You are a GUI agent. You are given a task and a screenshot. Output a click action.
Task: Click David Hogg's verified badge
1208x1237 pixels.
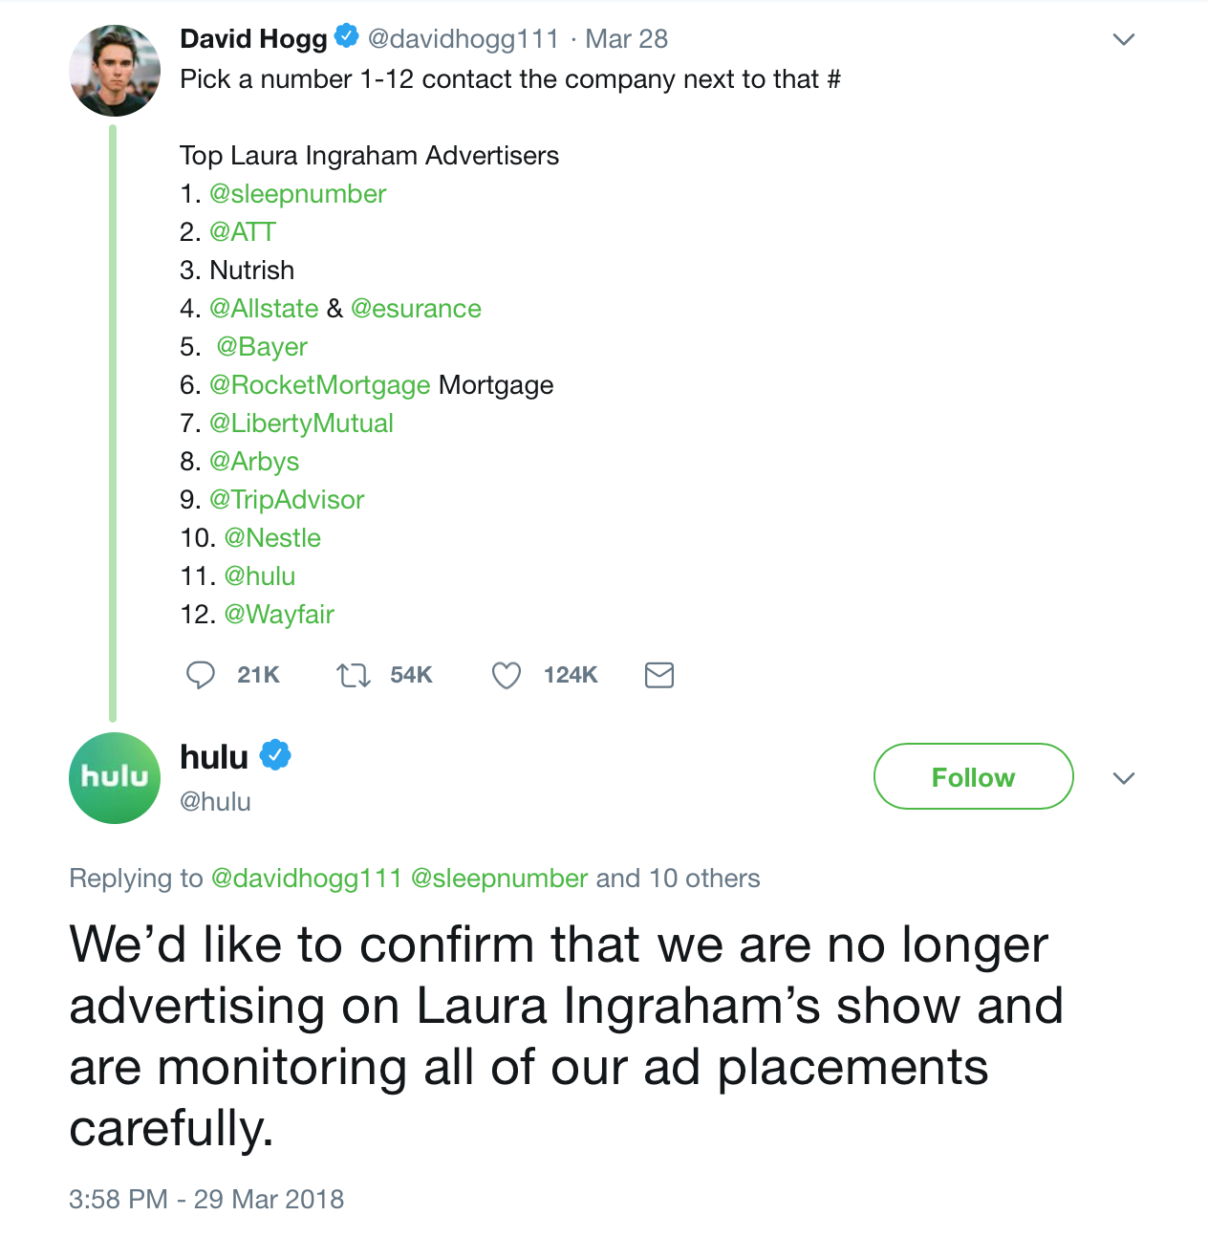click(346, 37)
